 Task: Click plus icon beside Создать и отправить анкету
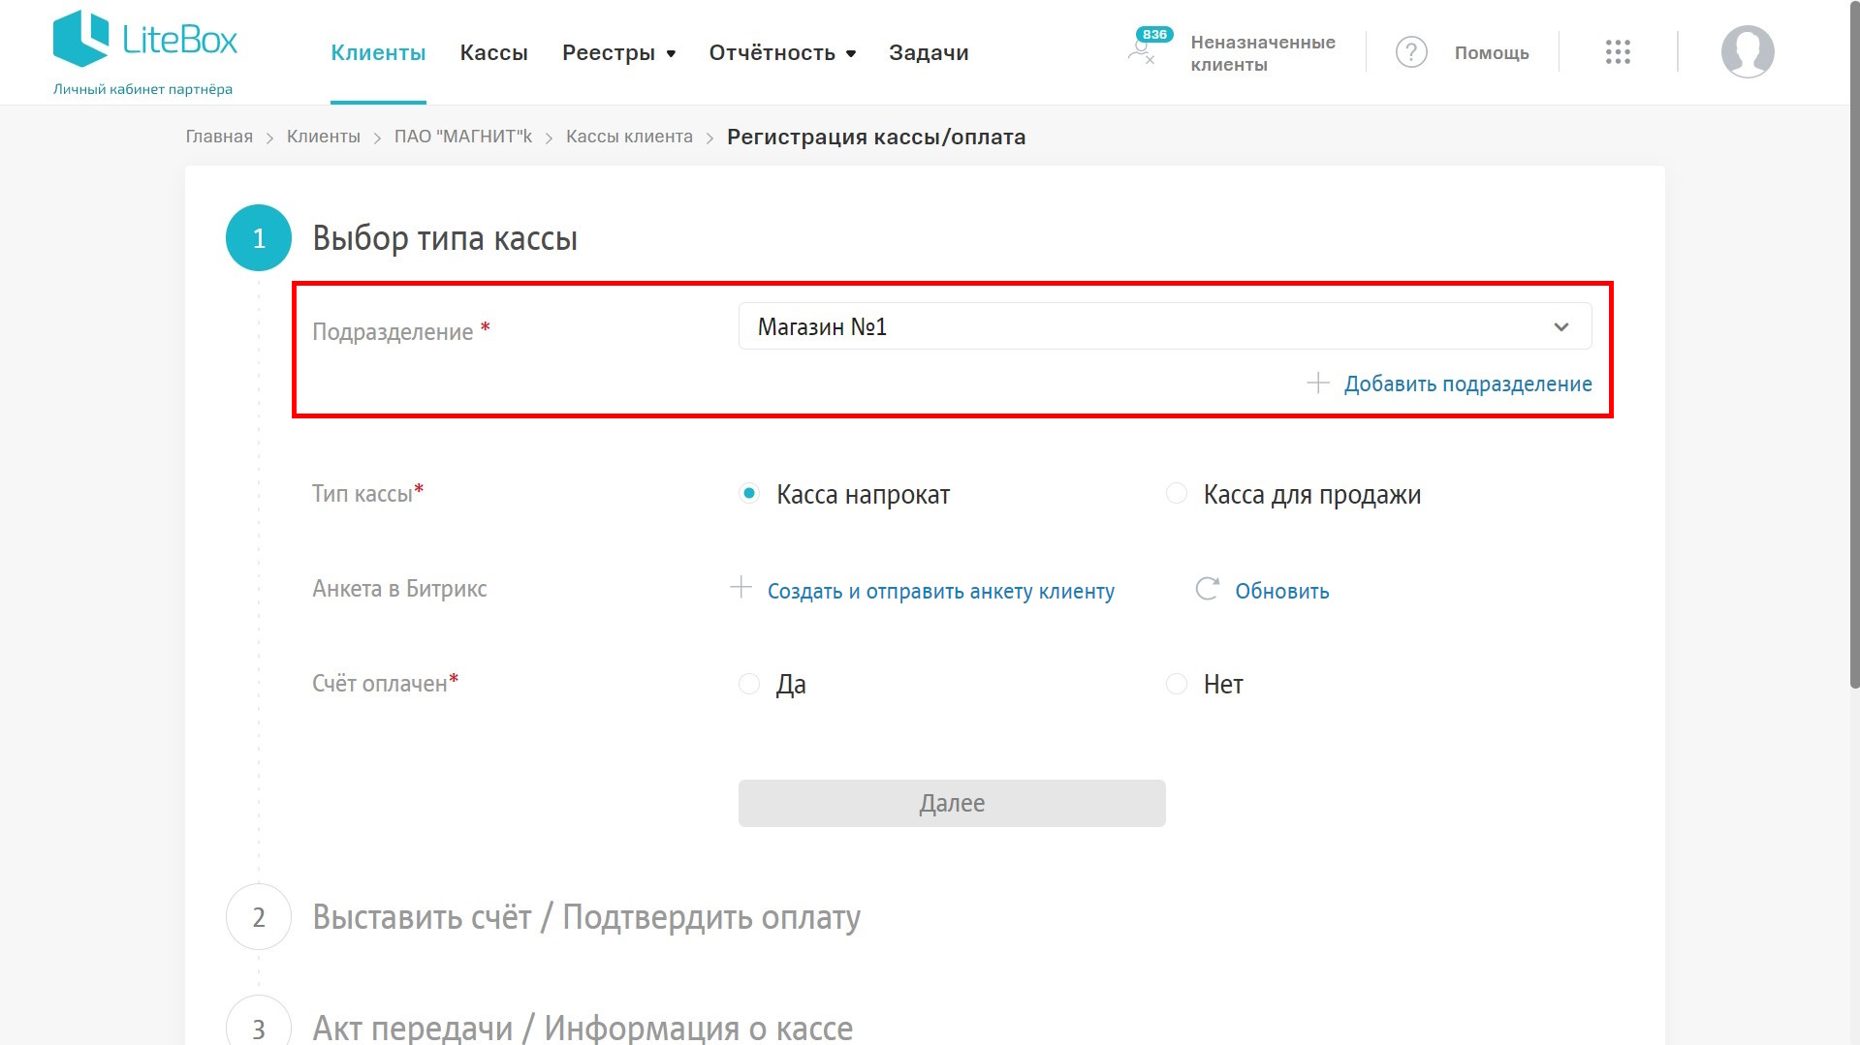pyautogui.click(x=741, y=588)
